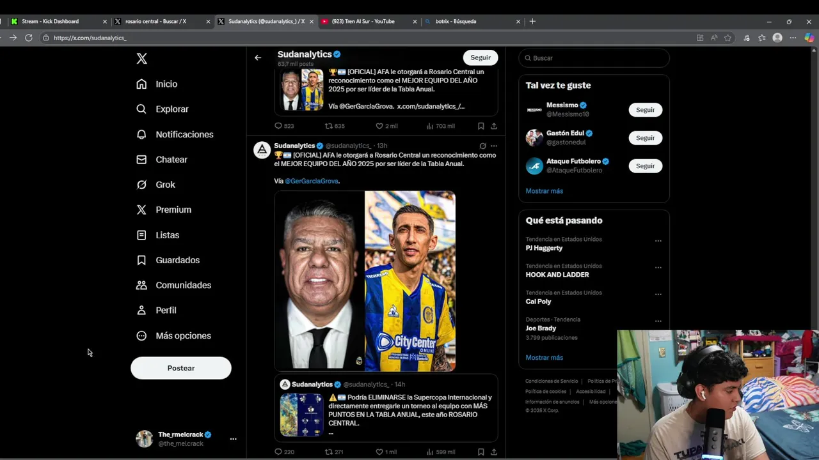This screenshot has width=819, height=460.
Task: Open Política de cookies footer link
Action: coord(546,392)
